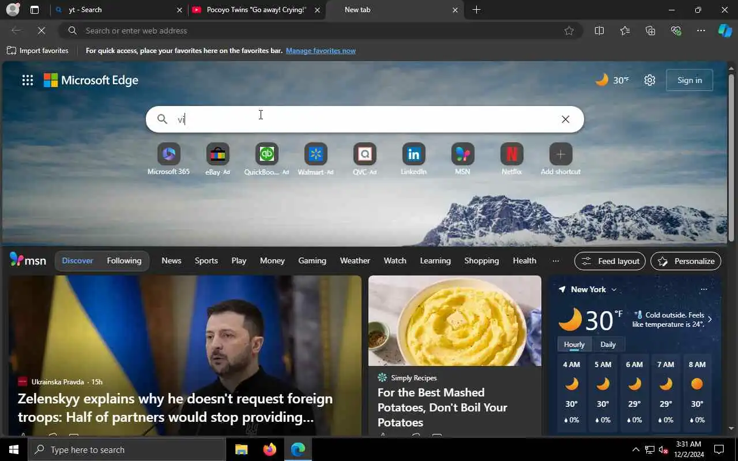Open Windows Start menu
The image size is (738, 461).
tap(14, 449)
